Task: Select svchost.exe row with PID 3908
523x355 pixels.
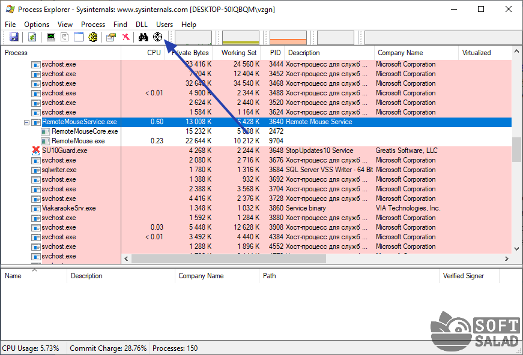Action: 256,227
